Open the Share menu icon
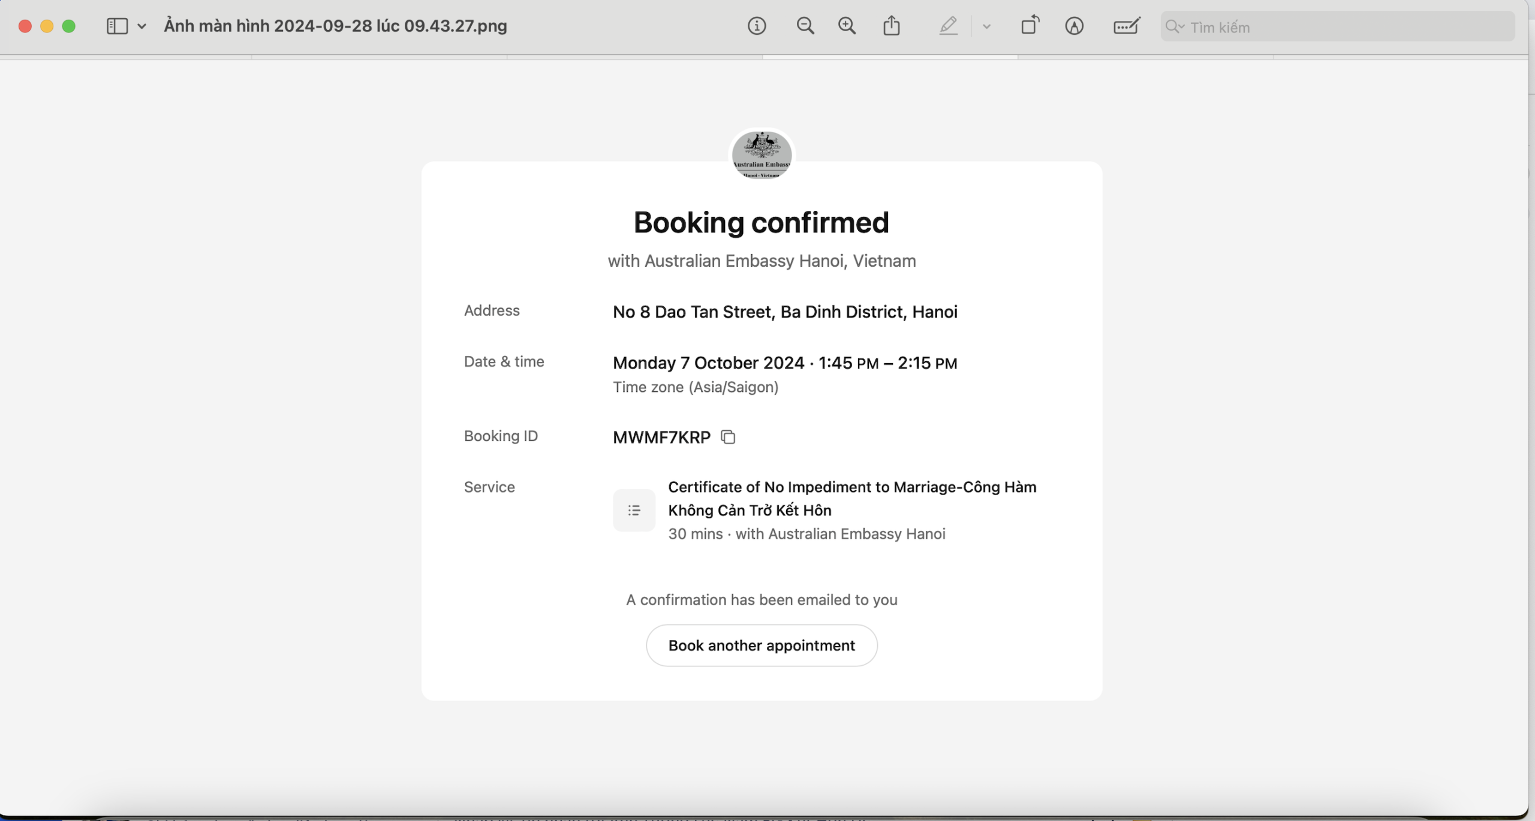Viewport: 1535px width, 821px height. (x=892, y=26)
